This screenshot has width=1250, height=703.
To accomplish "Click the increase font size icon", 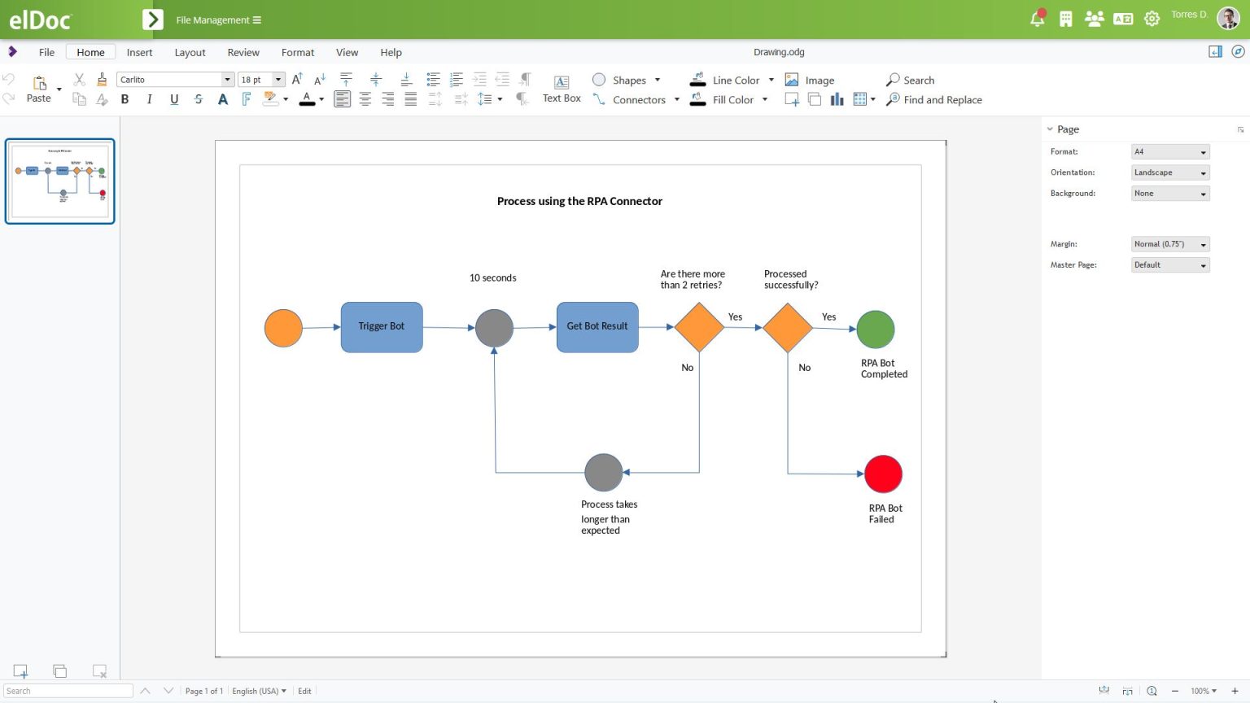I will [x=297, y=79].
